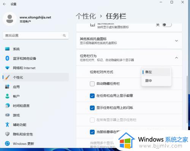The image size is (190, 151).
Task: Click 本地帐户 account type text
Action: pyautogui.click(x=25, y=21)
